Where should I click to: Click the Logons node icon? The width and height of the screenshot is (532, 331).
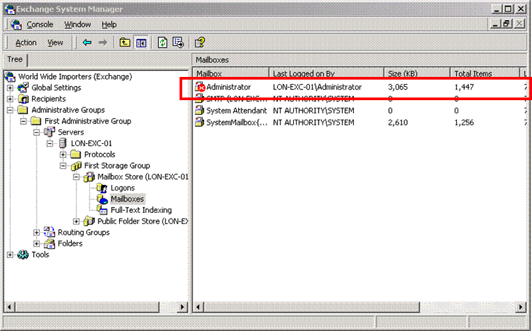click(102, 188)
